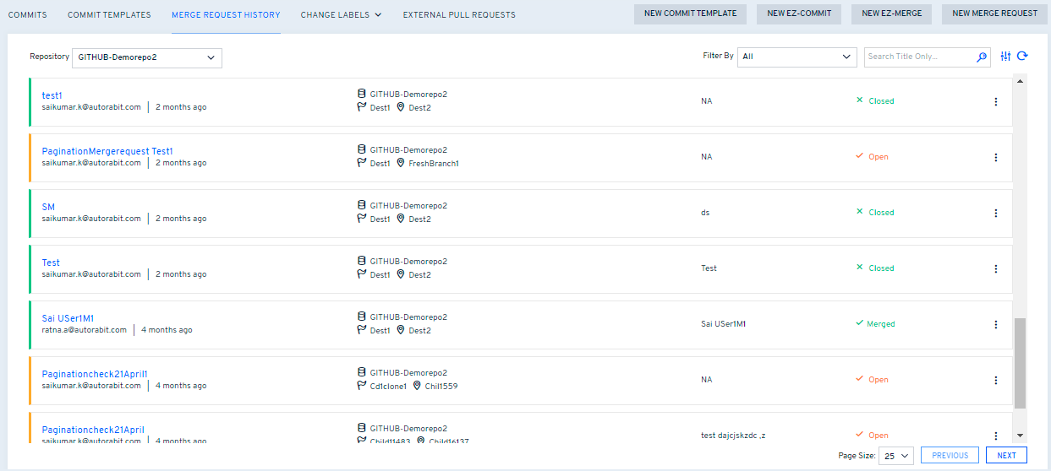Click the vertical scrollbar thumb
This screenshot has height=471, width=1051.
[x=1019, y=363]
